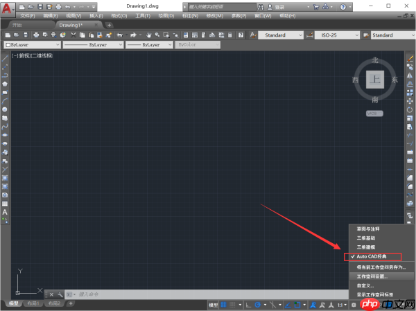Click the workspace switching gear icon
This screenshot has width=416, height=311.
[x=354, y=305]
